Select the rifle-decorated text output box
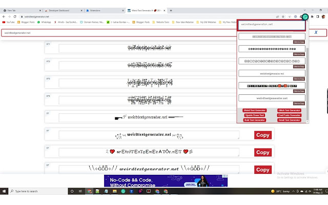This screenshot has height=205, width=328. point(149,117)
